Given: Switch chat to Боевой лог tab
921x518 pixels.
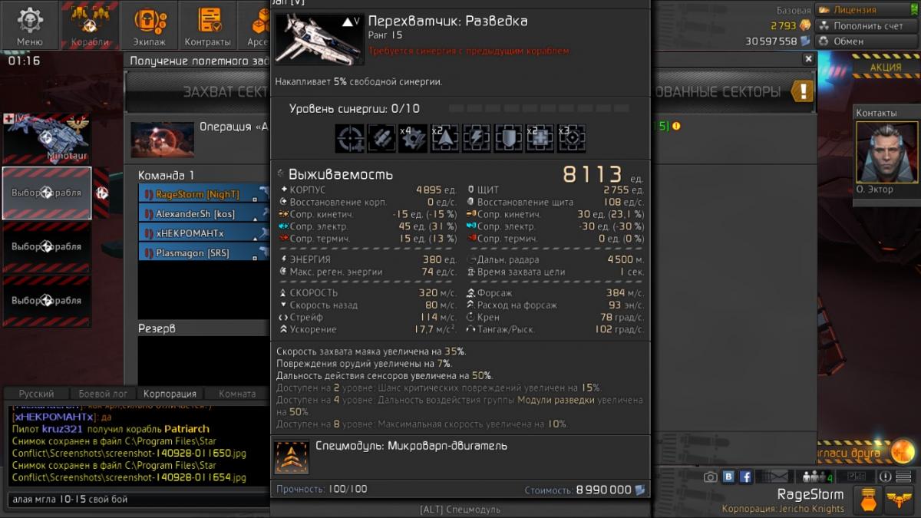Looking at the screenshot, I should coord(103,393).
